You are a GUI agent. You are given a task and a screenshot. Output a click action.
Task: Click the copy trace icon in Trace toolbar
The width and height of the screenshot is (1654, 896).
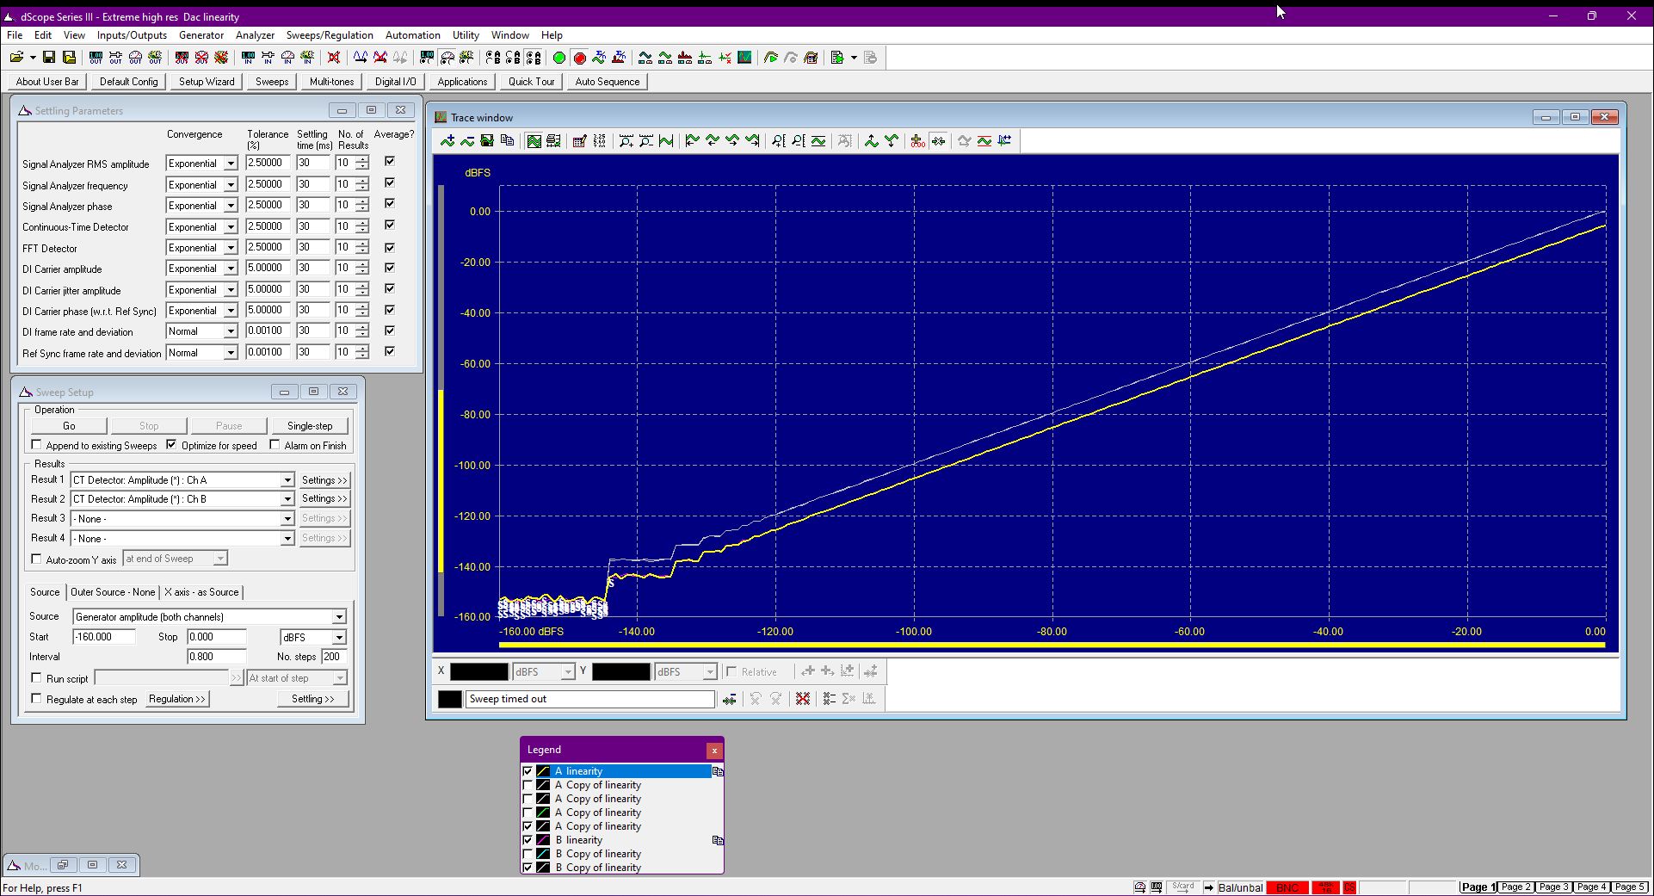tap(507, 141)
